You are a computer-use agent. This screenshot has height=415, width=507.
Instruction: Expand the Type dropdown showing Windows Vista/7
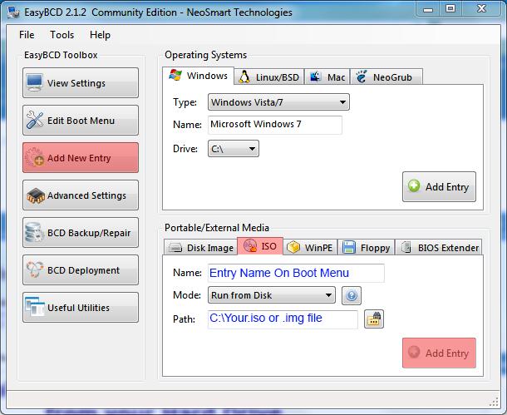coord(278,102)
